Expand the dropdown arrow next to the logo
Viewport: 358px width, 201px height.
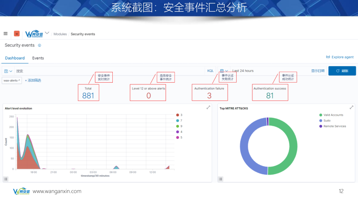(47, 33)
